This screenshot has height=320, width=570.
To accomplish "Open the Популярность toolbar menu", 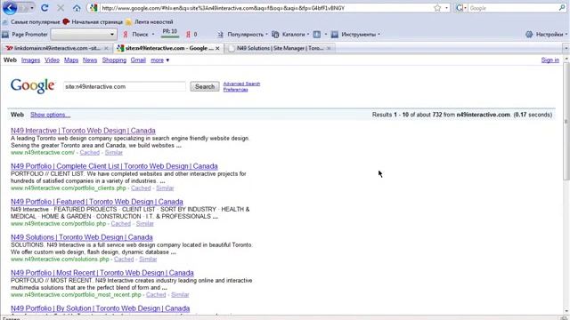I will 242,35.
